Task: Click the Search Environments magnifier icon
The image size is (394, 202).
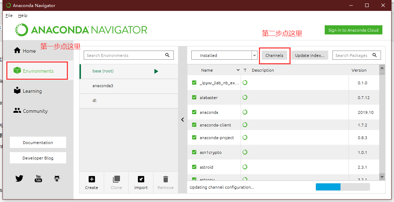Action: [167, 55]
